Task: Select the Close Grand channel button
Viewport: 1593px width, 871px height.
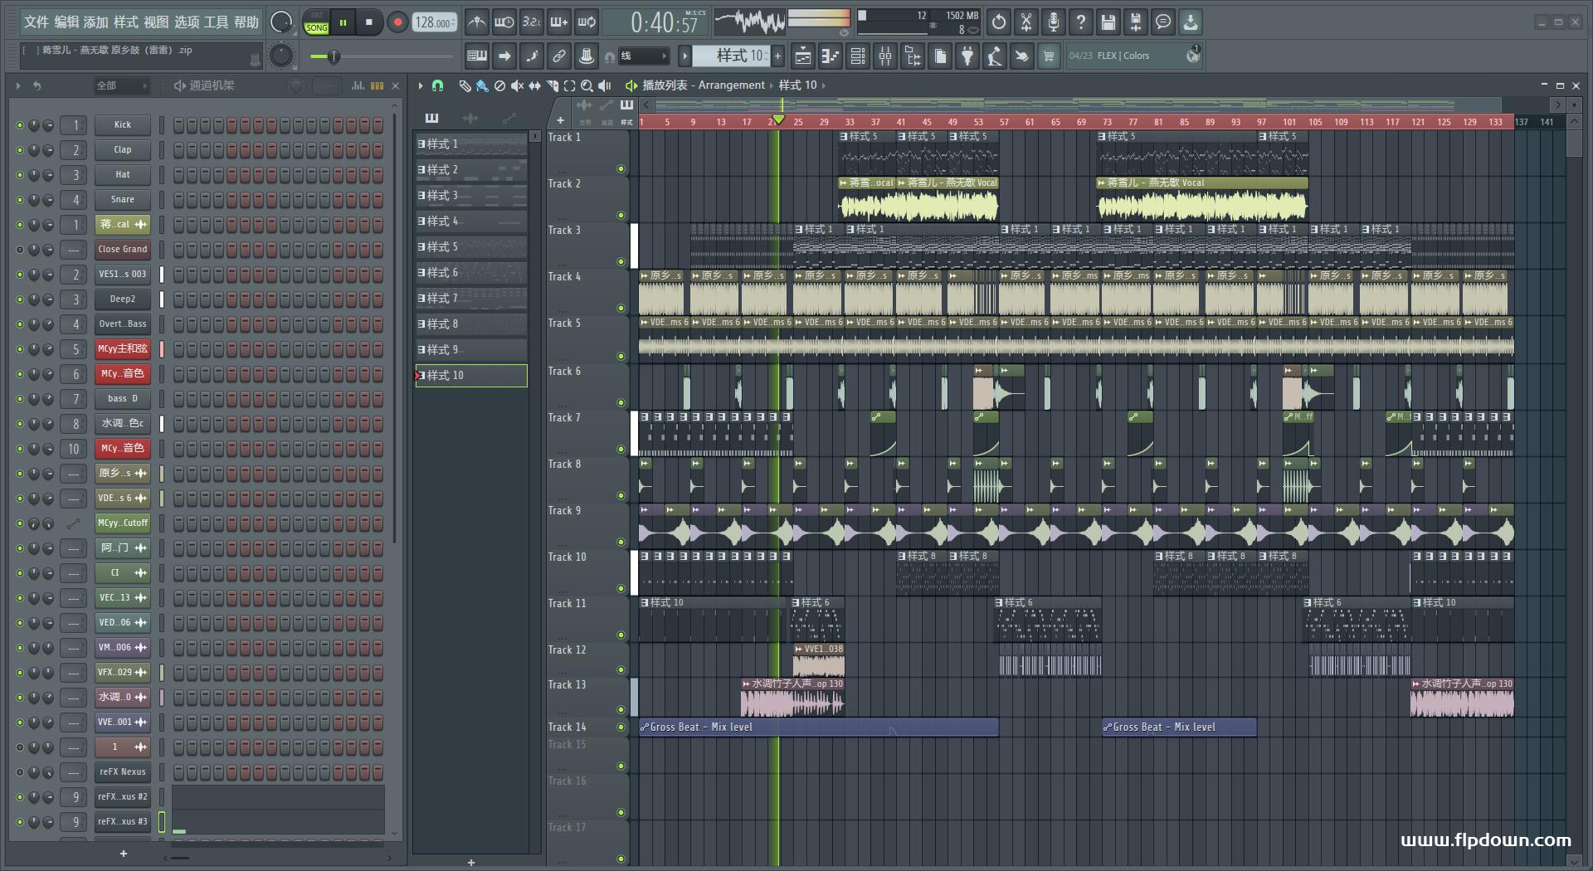Action: 122,250
